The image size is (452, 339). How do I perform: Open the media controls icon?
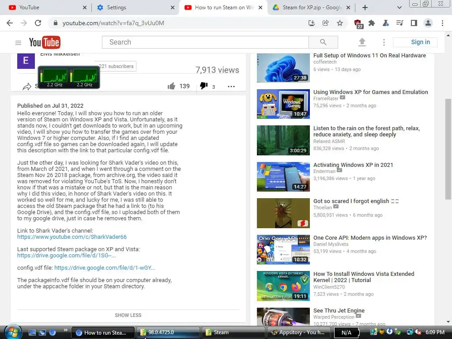click(399, 23)
